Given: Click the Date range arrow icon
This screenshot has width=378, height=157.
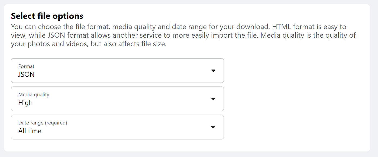Looking at the screenshot, I should 213,127.
